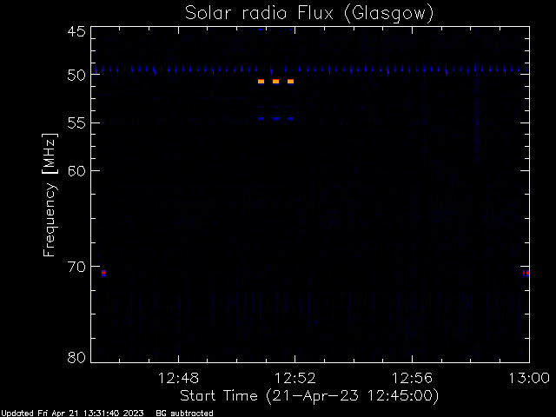Click the Frequency [MHz] axis label
The width and height of the screenshot is (556, 417).
tap(50, 195)
